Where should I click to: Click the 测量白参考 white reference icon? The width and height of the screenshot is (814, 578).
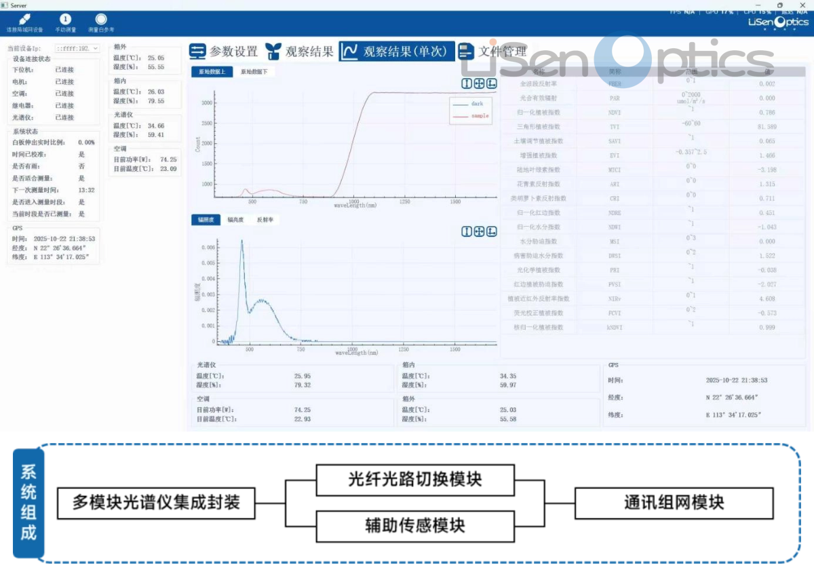(x=101, y=20)
